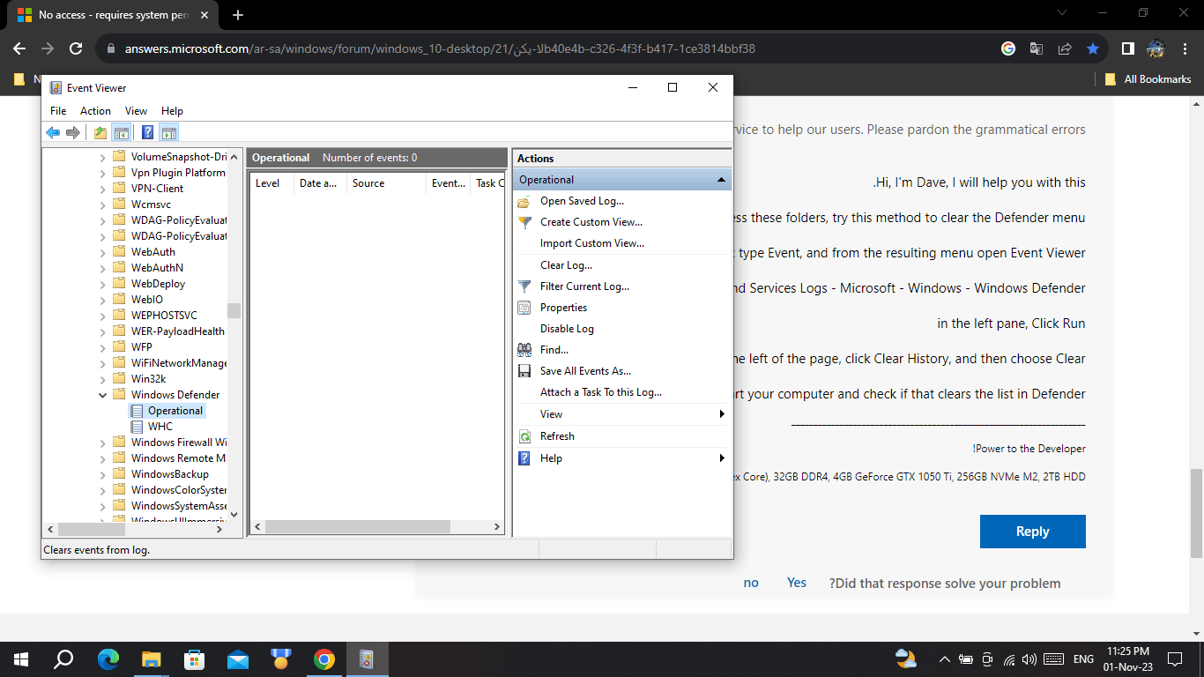Click the Create Custom View funnel icon
The height and width of the screenshot is (677, 1204).
point(524,222)
